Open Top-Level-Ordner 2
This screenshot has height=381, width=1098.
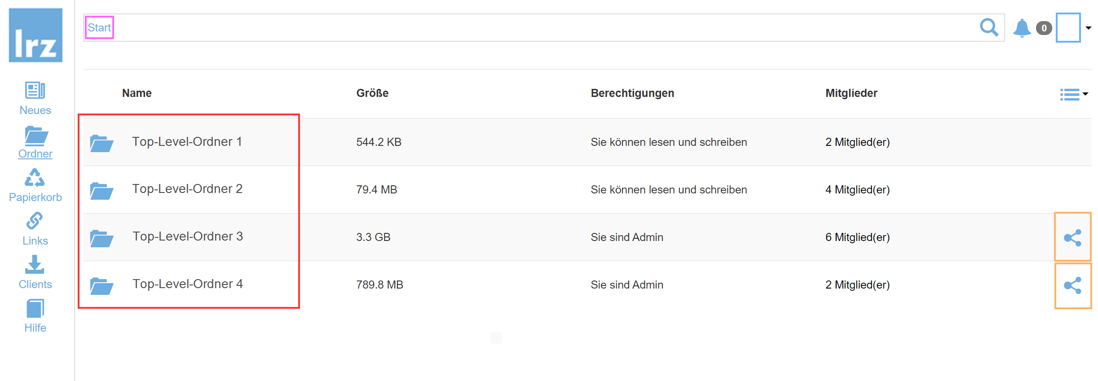coord(187,189)
